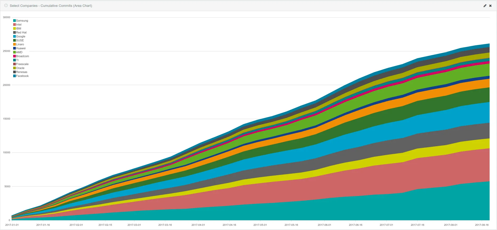Expand the Oracle legend entry
497x230 pixels.
coord(20,68)
